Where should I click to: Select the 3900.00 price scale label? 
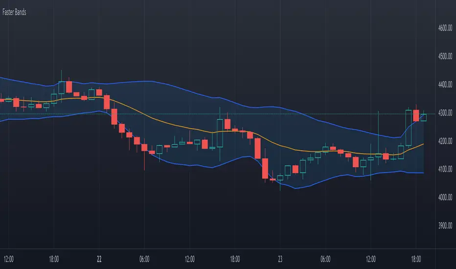pos(444,226)
